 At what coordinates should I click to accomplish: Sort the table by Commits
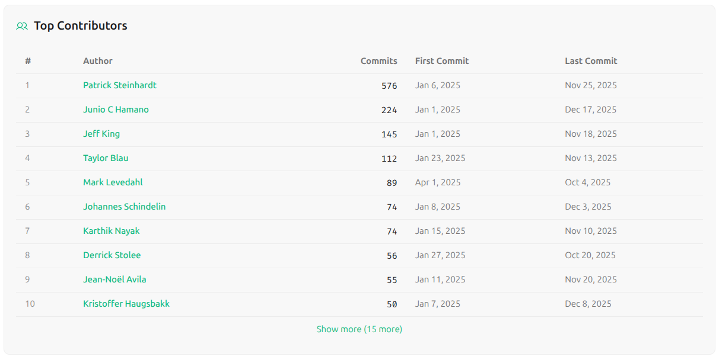(378, 61)
